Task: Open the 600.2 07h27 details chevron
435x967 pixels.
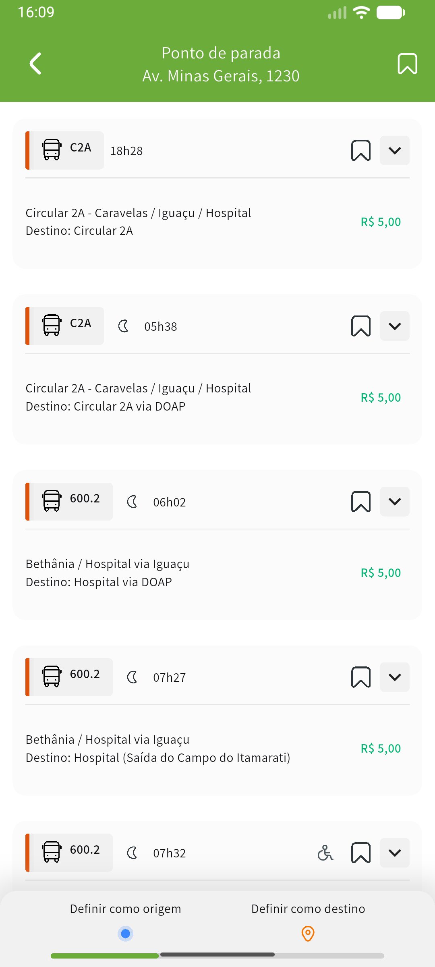Action: (x=395, y=677)
